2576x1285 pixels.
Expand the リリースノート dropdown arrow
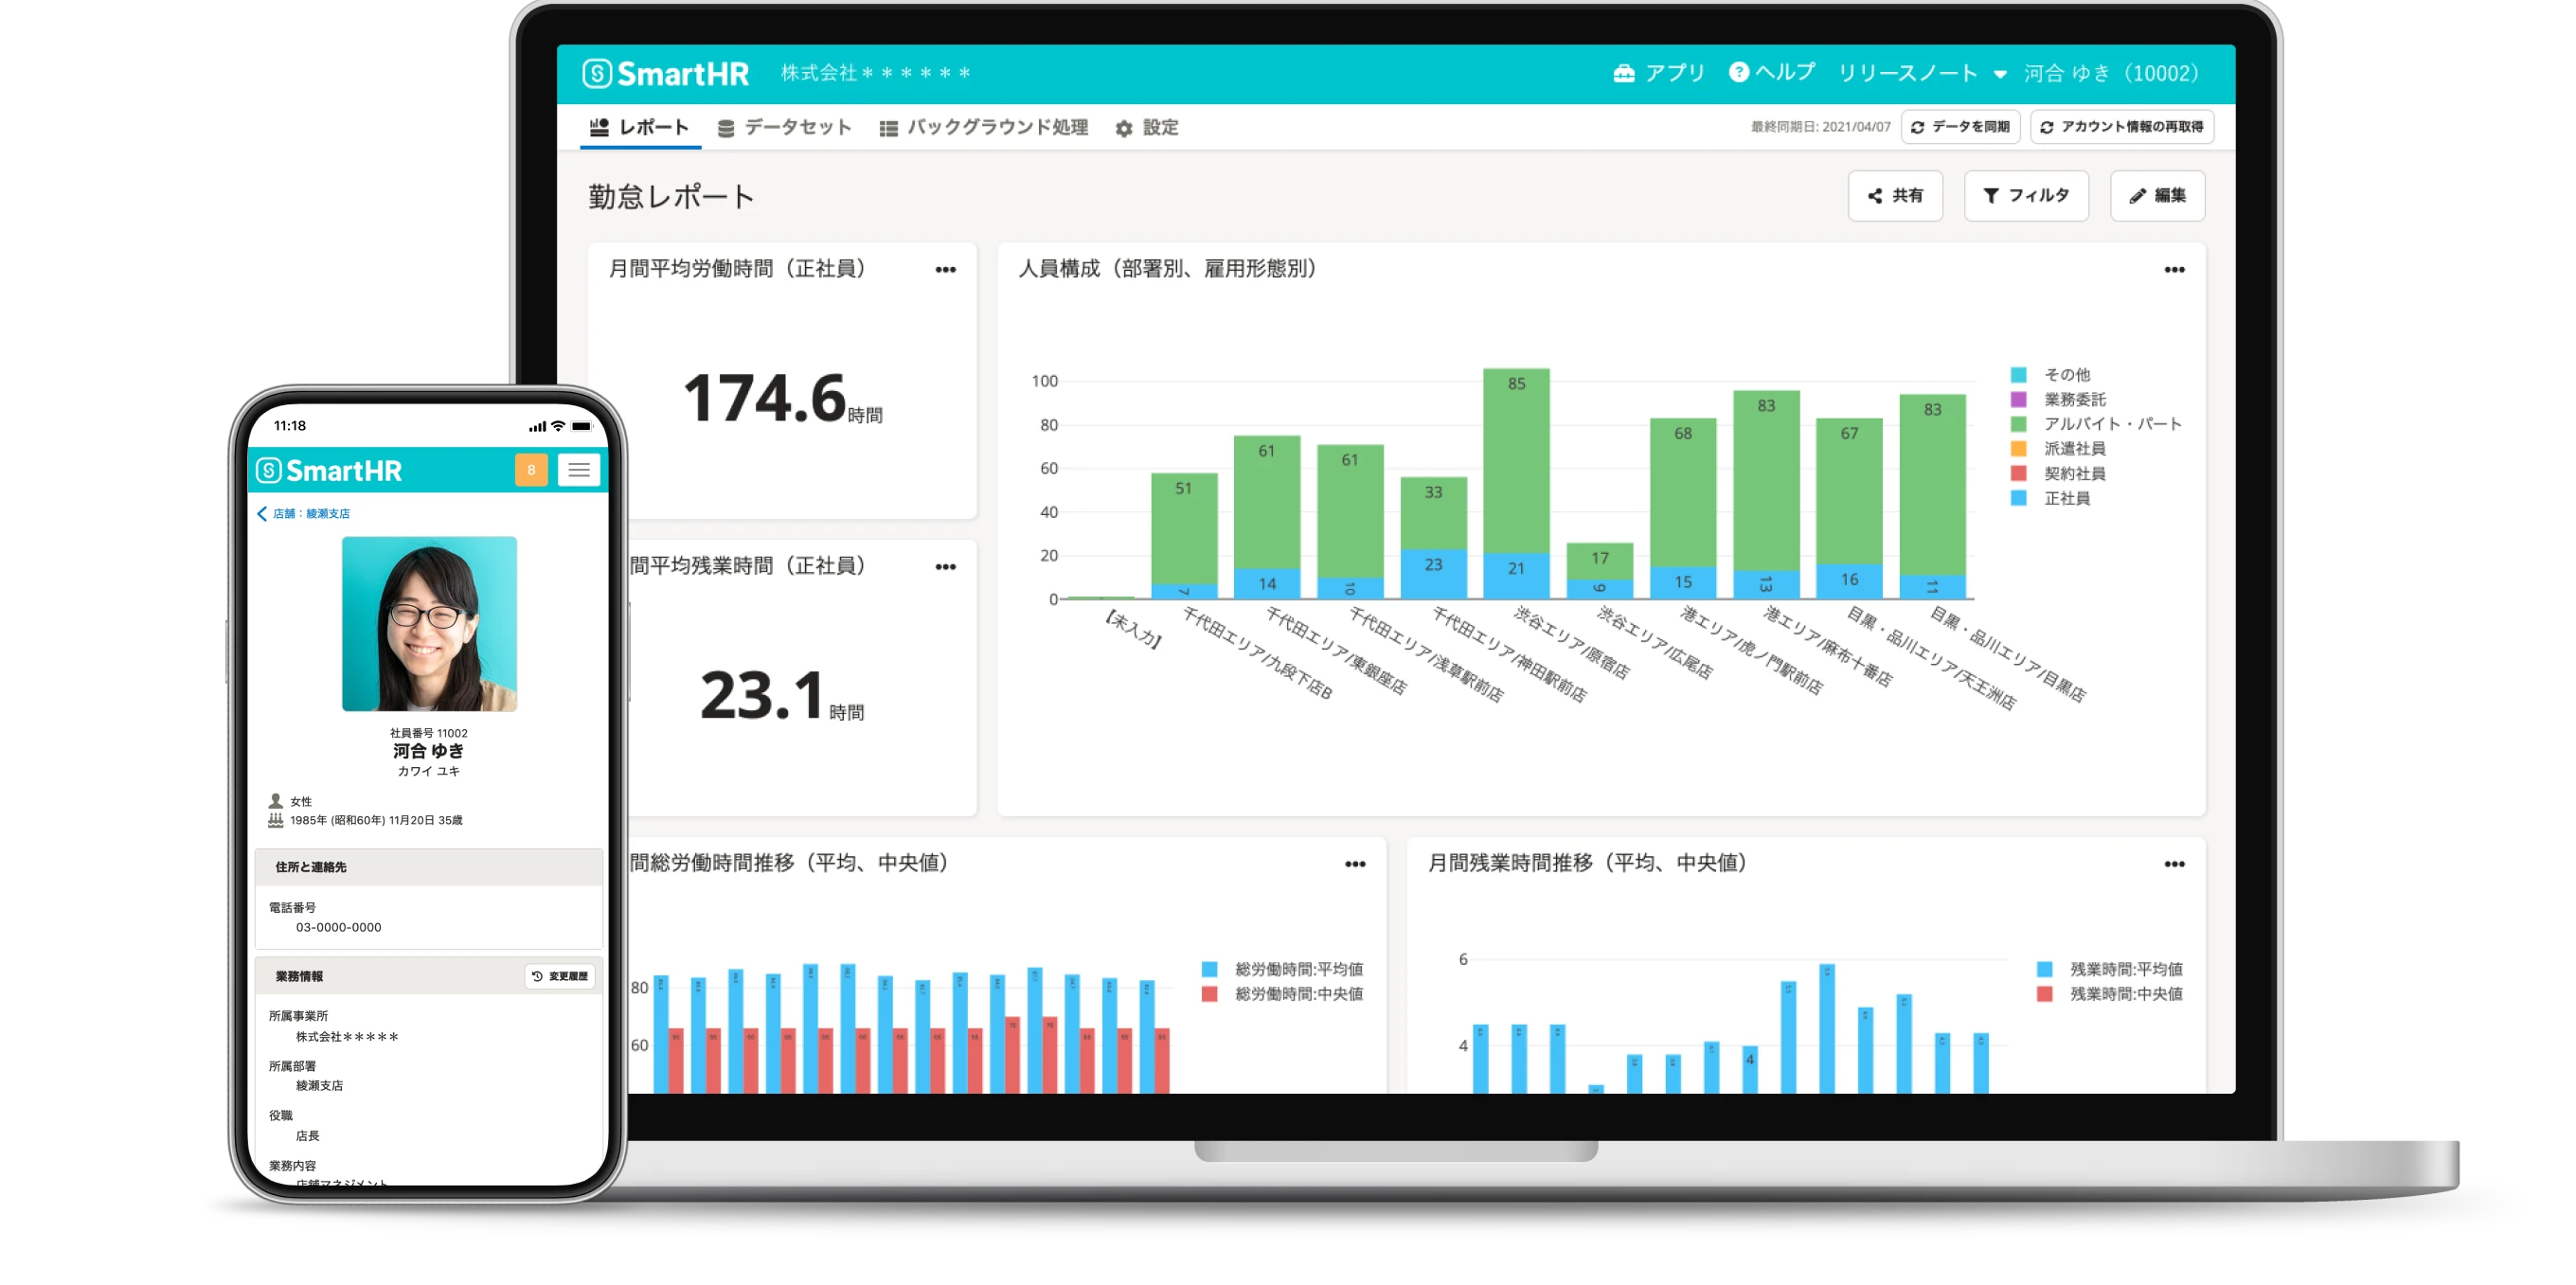click(1999, 74)
